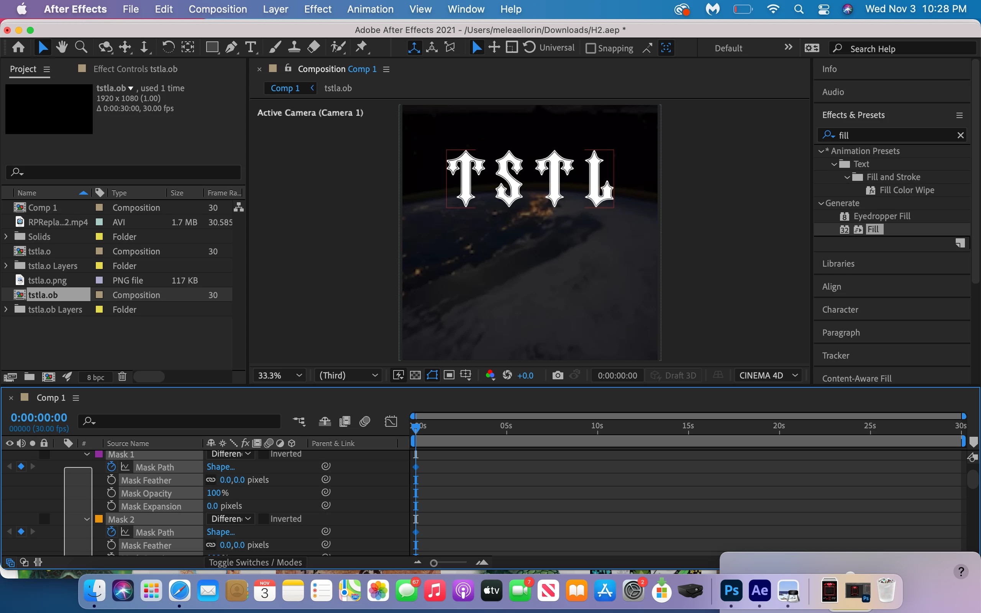Viewport: 981px width, 613px height.
Task: Switch to Effect Controls tstla.ob tab
Action: tap(135, 69)
